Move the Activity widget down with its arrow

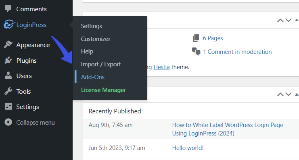tap(289, 94)
